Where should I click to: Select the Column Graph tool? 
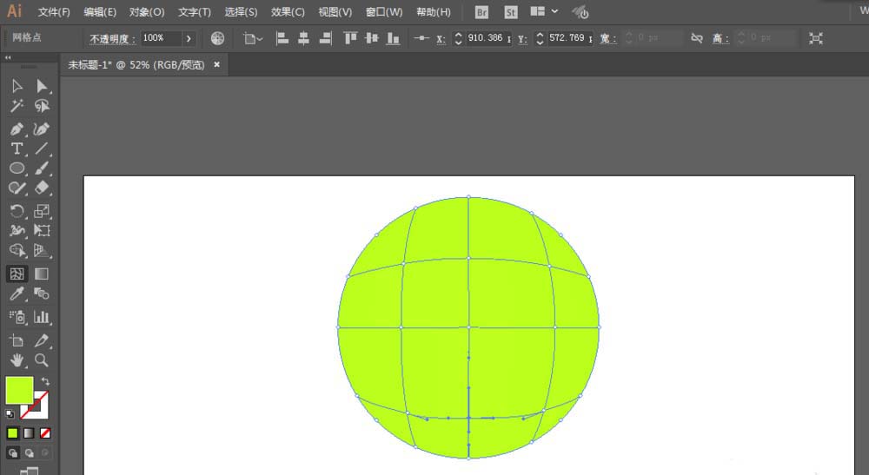coord(42,317)
